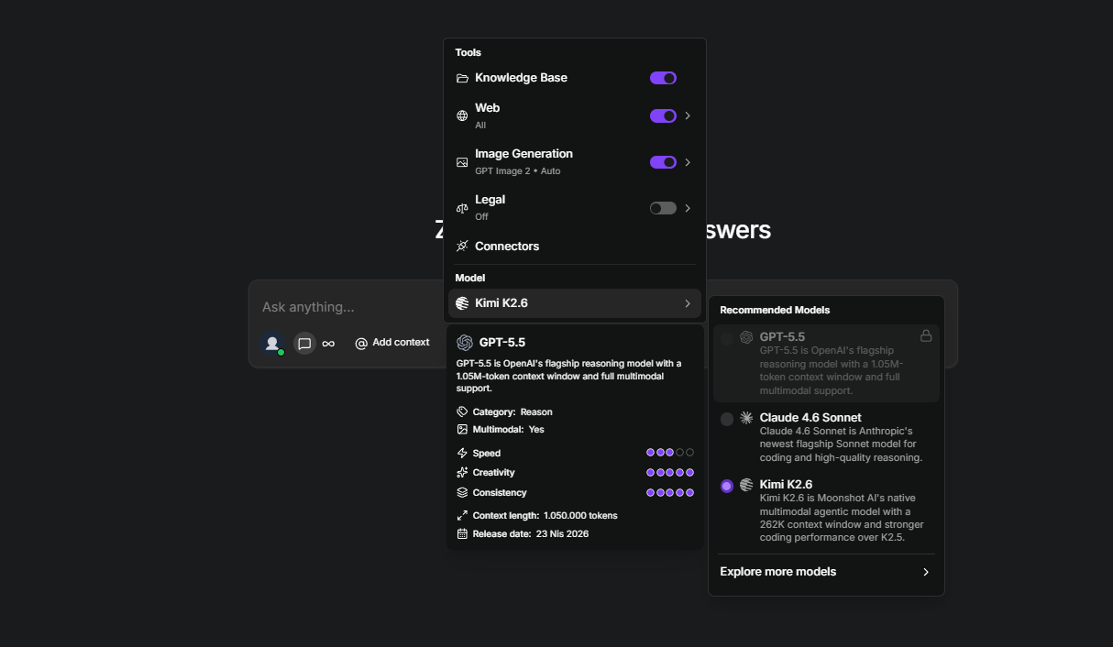
Task: Click the Legal scales icon
Action: [x=462, y=208]
